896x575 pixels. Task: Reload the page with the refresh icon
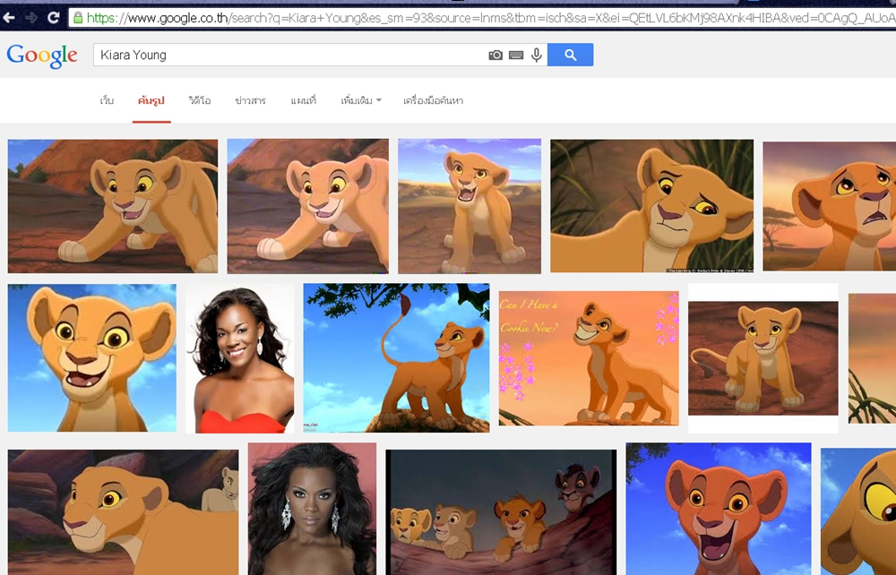(53, 18)
